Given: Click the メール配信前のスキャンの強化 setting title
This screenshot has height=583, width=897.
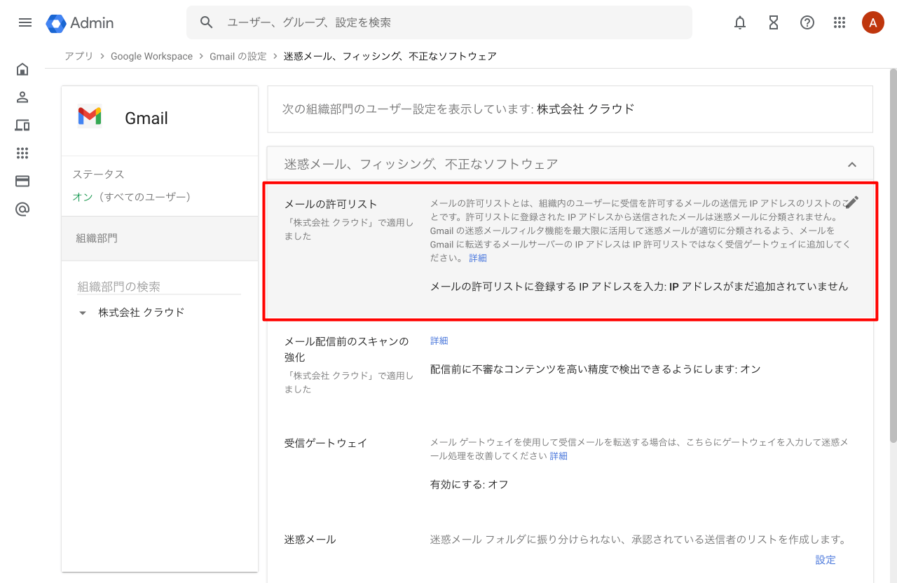Looking at the screenshot, I should pyautogui.click(x=346, y=349).
